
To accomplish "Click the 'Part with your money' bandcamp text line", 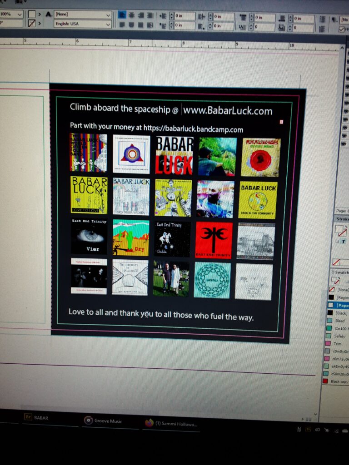I will point(156,128).
